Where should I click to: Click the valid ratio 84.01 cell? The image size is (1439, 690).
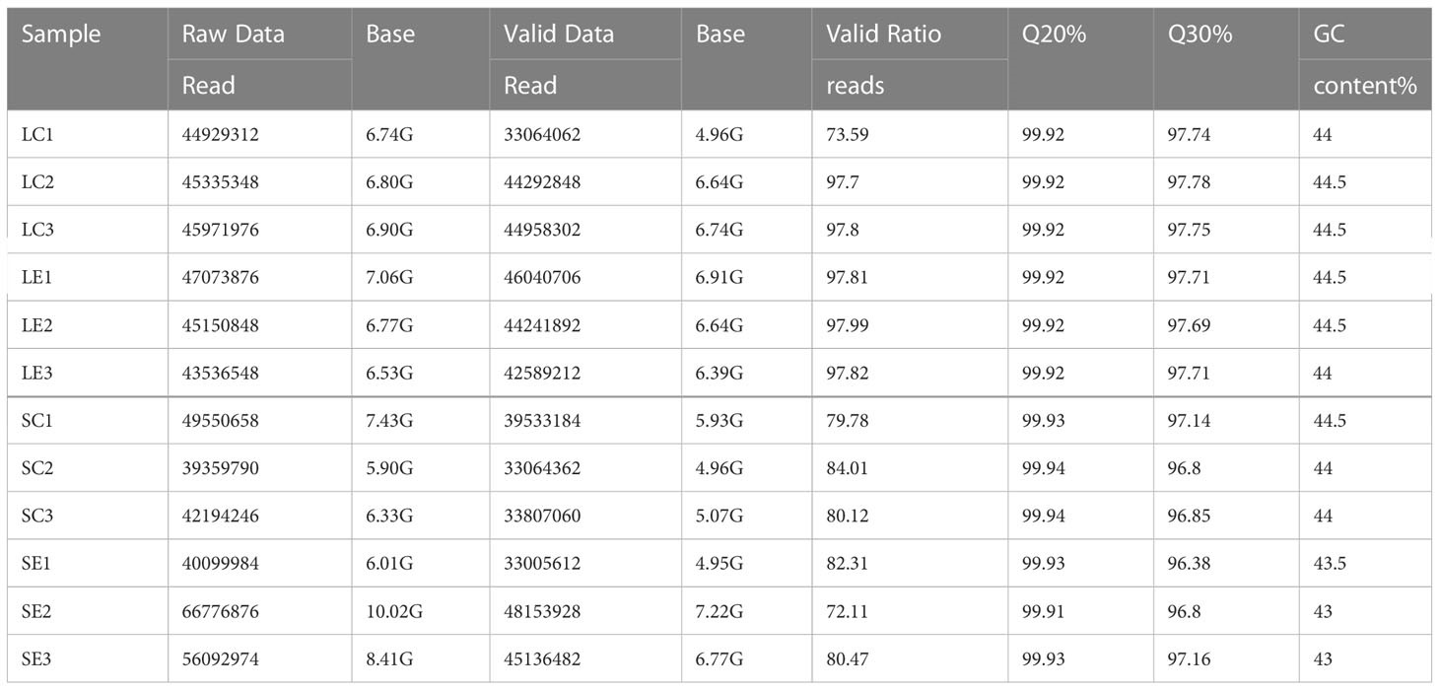[x=848, y=468]
